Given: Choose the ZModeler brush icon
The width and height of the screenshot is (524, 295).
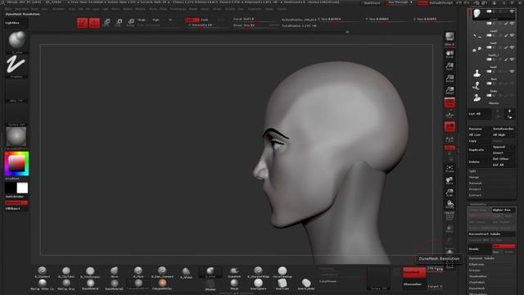Looking at the screenshot, I should (x=210, y=285).
